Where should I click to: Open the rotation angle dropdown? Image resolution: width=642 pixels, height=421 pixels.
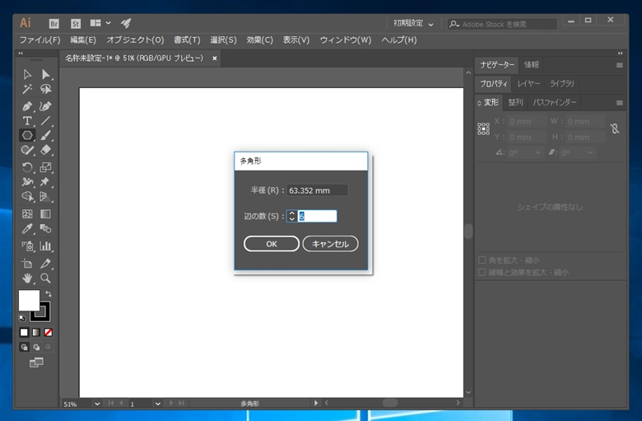pos(538,152)
